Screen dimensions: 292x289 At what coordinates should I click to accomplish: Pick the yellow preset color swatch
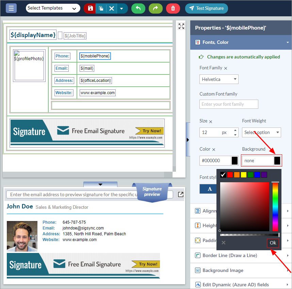click(244, 175)
